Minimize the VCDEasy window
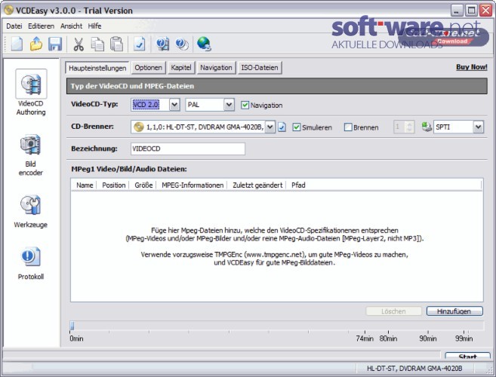The height and width of the screenshot is (377, 496). [457, 11]
